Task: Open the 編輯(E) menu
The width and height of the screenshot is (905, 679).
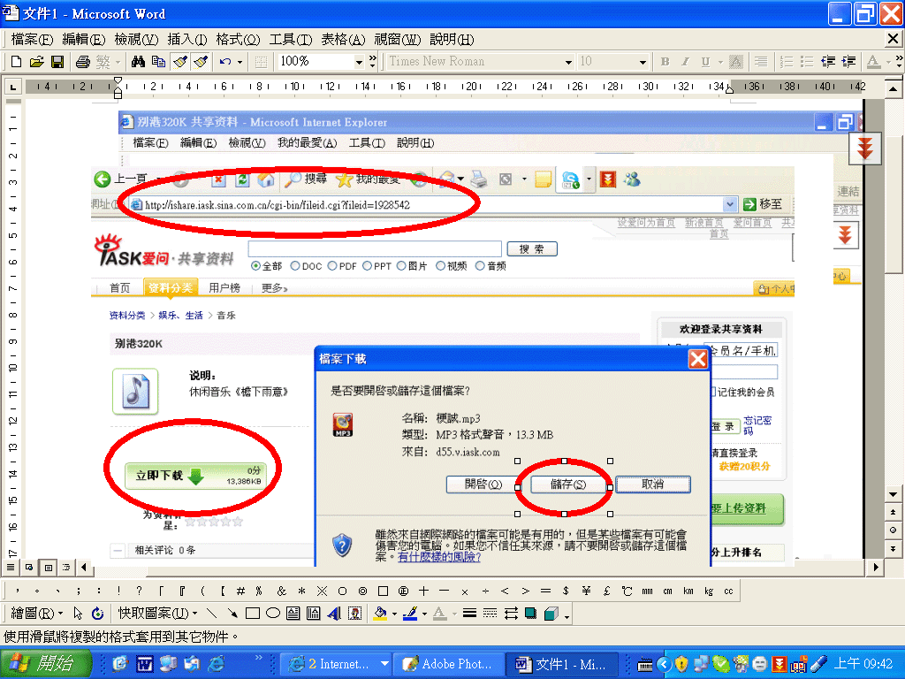Action: click(x=84, y=39)
